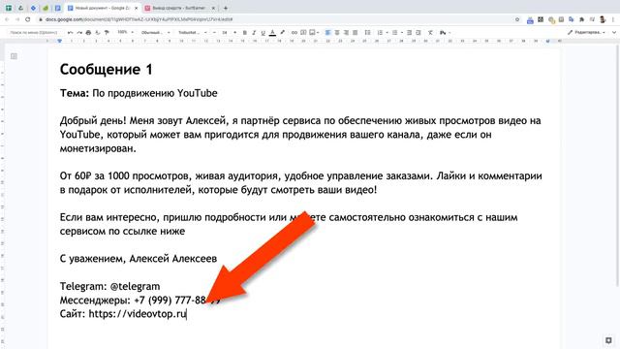Toggle italic formatting
This screenshot has height=349, width=620.
point(254,32)
